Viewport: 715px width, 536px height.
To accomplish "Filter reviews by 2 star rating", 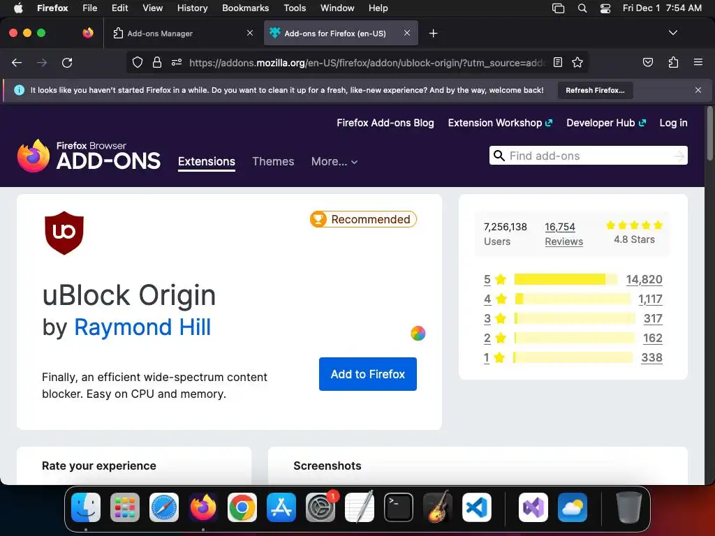I will [495, 338].
